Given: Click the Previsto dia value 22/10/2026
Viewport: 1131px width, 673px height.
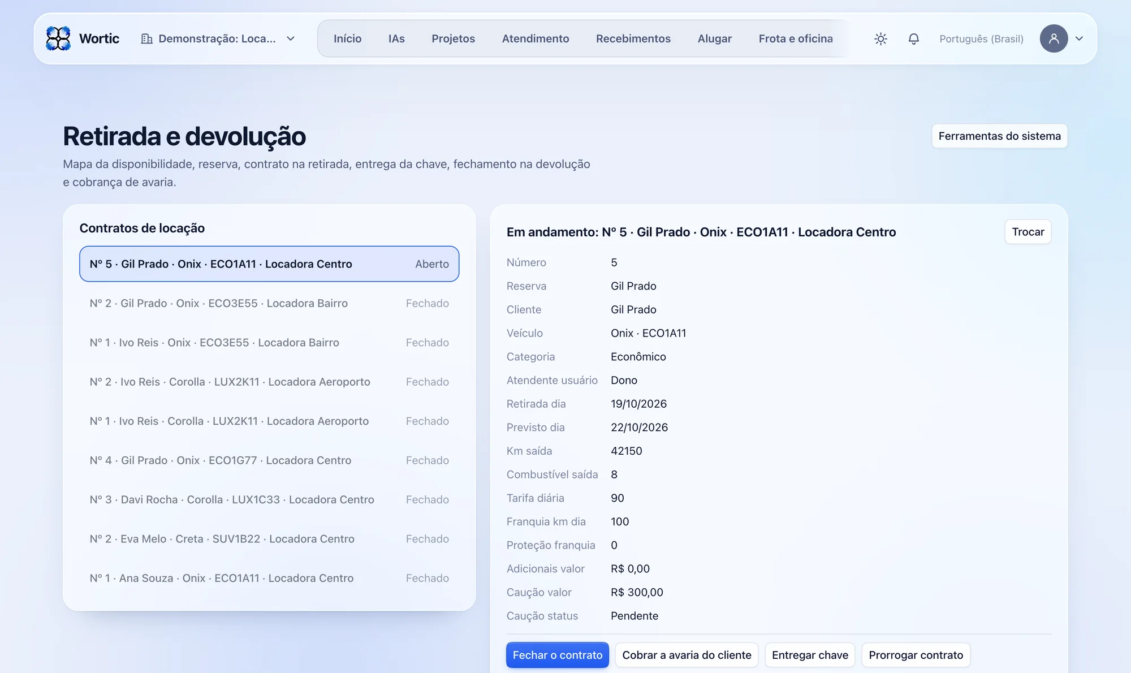Looking at the screenshot, I should point(639,428).
